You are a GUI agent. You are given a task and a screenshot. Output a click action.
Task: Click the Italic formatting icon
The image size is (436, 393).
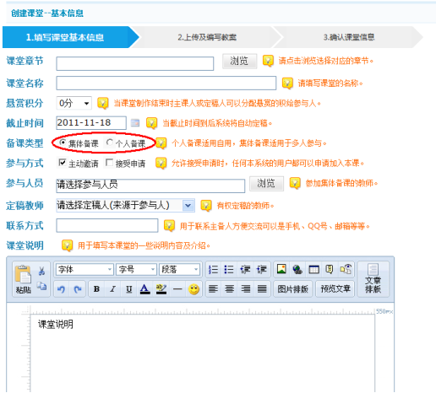pos(112,288)
